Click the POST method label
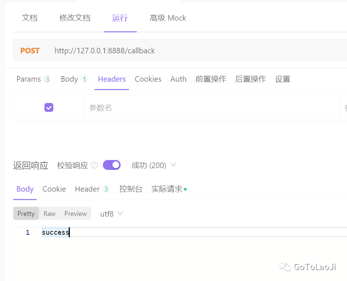Viewport: 347px width, 281px height. click(30, 50)
